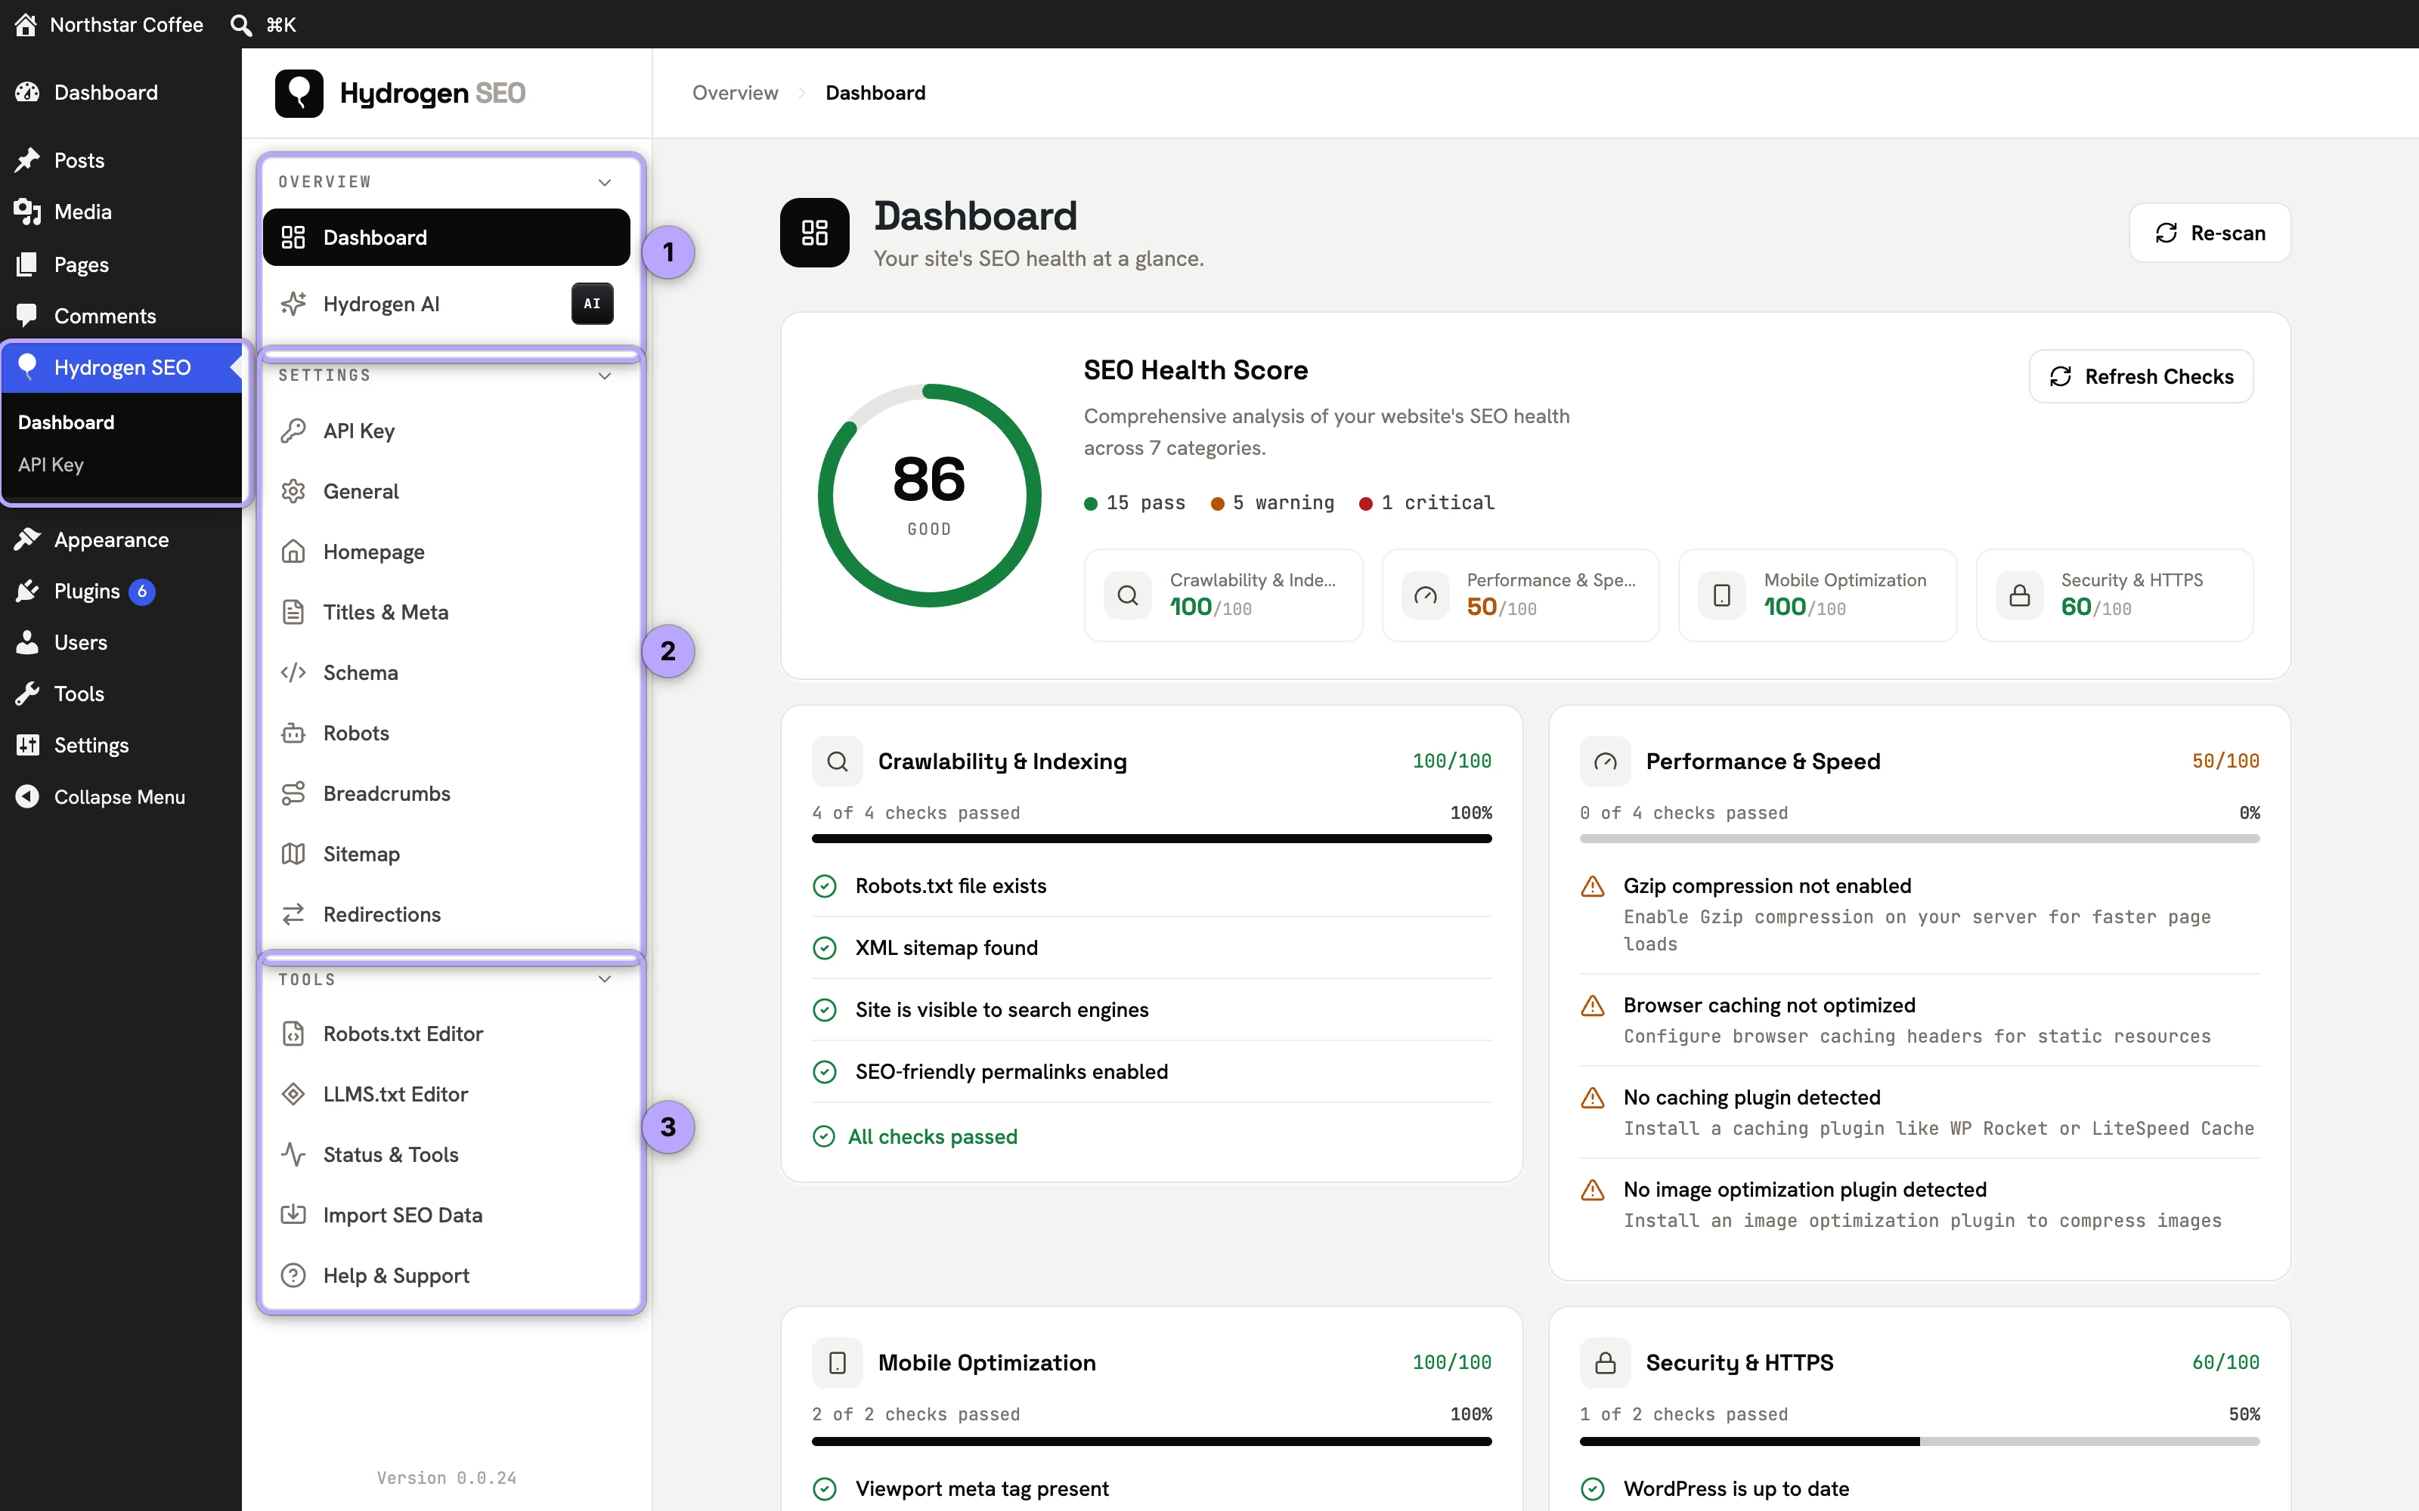Click 'XML sitemap found' check row
Image resolution: width=2419 pixels, height=1511 pixels.
coord(1151,947)
